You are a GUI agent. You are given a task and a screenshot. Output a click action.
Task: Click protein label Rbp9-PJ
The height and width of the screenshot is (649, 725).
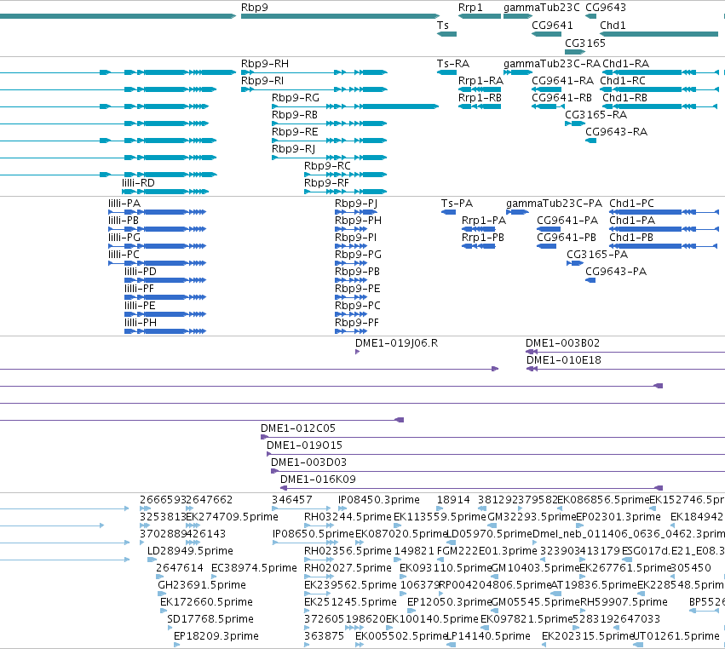click(356, 204)
